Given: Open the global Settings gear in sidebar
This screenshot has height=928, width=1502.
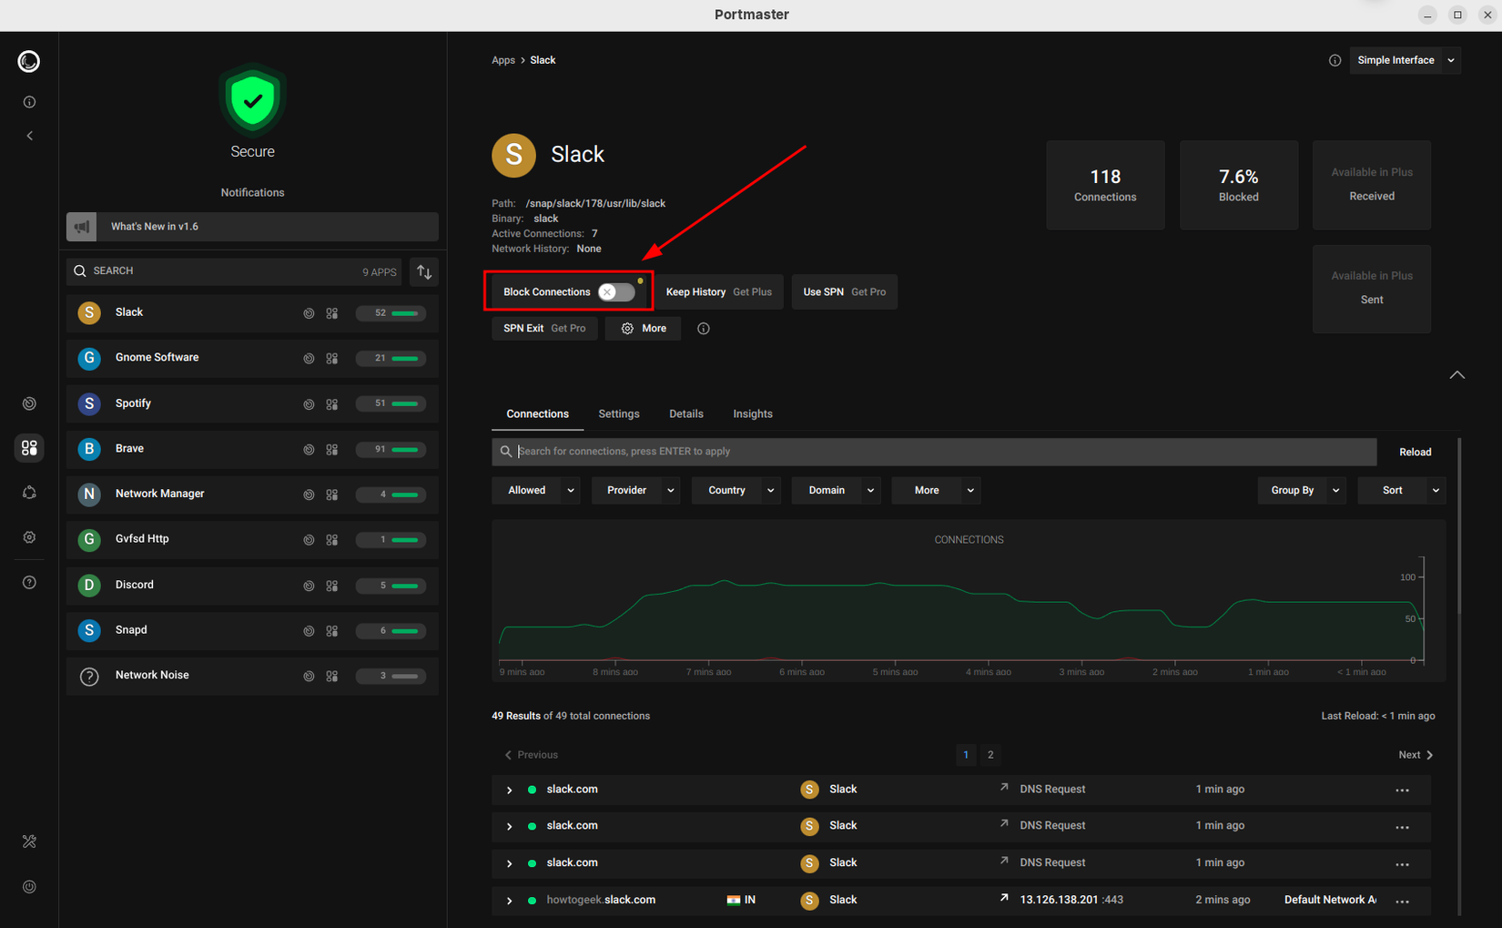Looking at the screenshot, I should click(x=29, y=537).
